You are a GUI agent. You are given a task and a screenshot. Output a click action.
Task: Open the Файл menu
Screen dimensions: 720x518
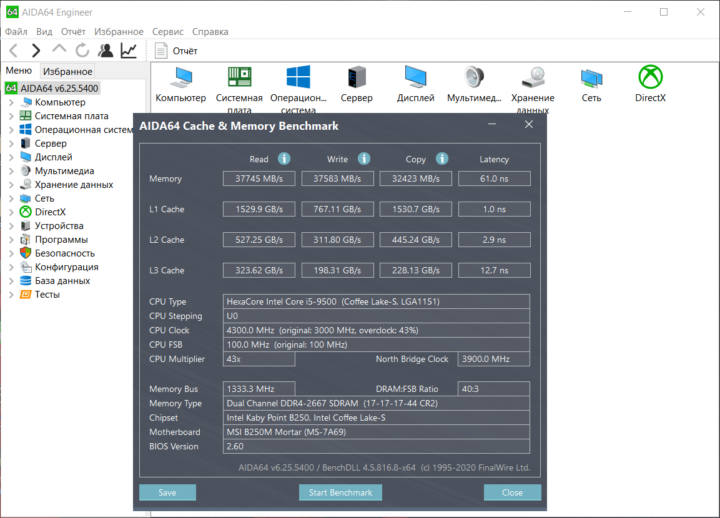coord(16,32)
